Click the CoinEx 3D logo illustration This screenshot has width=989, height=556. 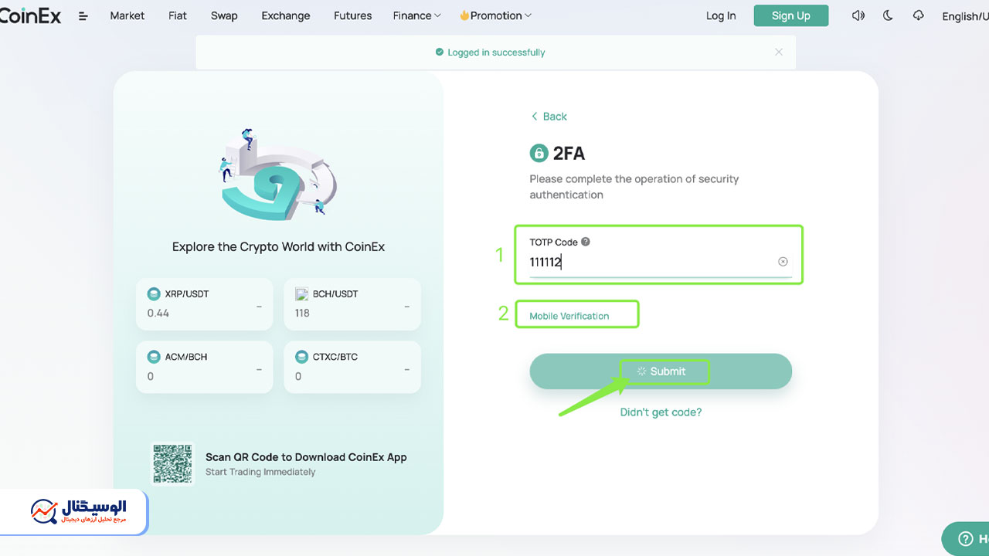click(278, 176)
